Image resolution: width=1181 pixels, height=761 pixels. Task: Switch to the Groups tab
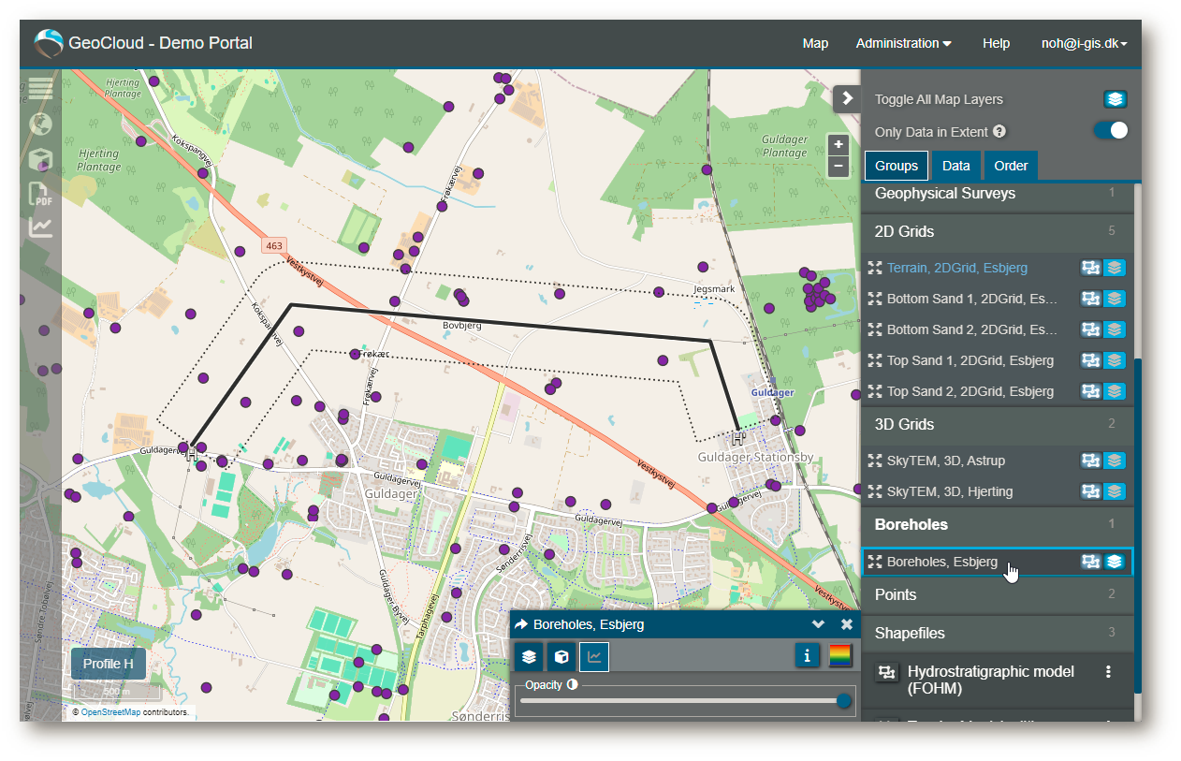(x=897, y=166)
